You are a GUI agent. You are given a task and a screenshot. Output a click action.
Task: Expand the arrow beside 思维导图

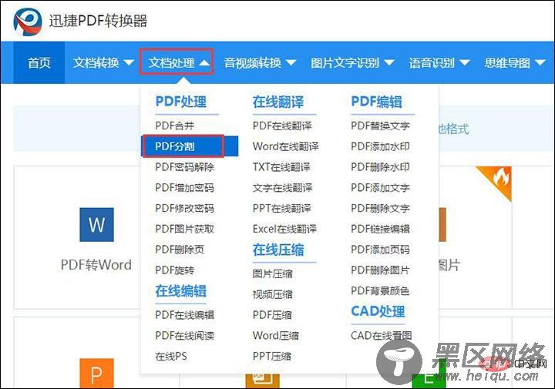[x=540, y=63]
